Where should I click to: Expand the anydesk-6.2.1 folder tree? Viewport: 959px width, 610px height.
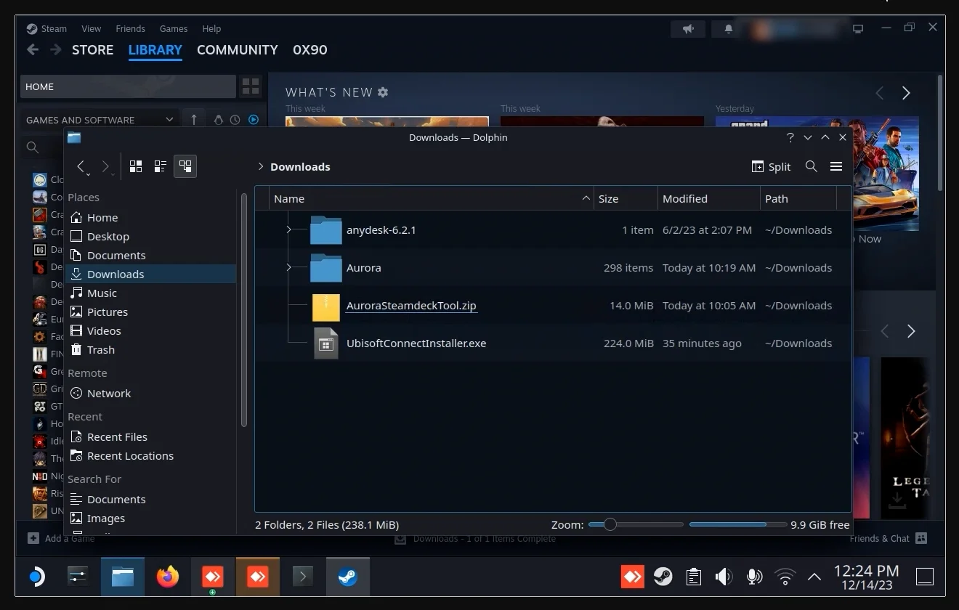coord(288,230)
